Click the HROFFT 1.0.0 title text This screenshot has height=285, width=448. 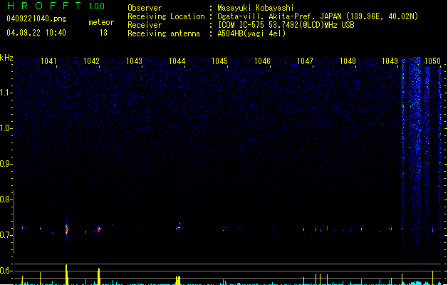point(56,6)
